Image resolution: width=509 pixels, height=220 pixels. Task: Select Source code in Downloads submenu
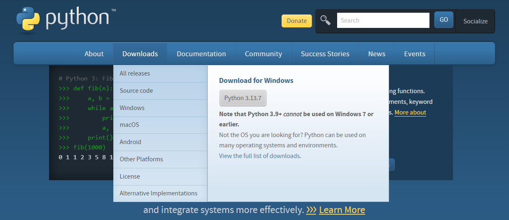160,91
